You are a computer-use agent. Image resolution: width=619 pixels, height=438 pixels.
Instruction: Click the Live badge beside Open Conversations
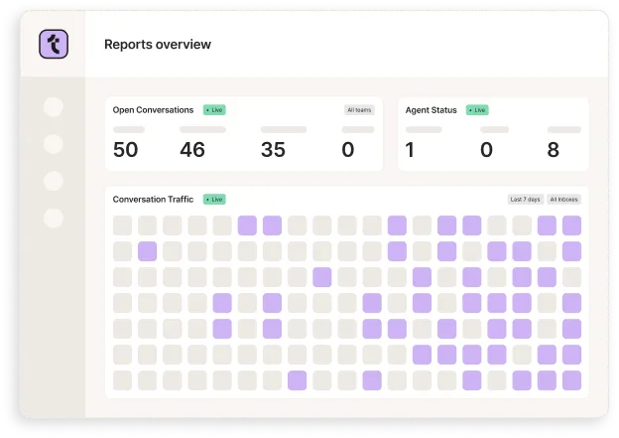(214, 110)
